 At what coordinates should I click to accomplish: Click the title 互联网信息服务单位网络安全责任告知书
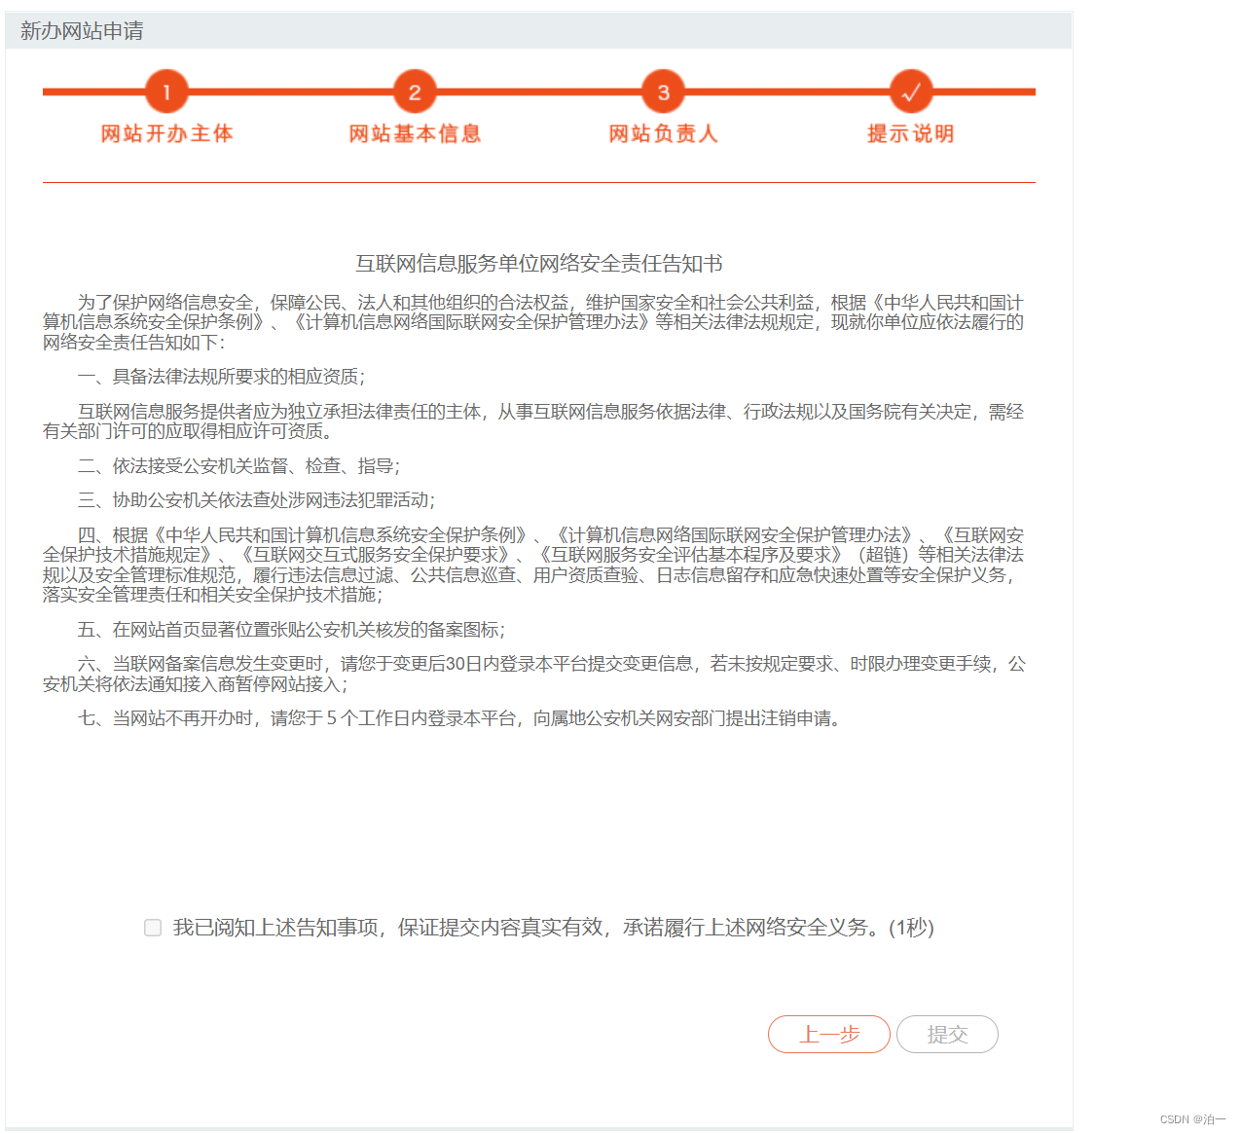539,264
